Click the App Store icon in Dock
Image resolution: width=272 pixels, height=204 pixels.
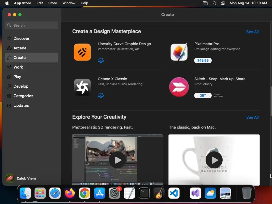click(x=100, y=193)
